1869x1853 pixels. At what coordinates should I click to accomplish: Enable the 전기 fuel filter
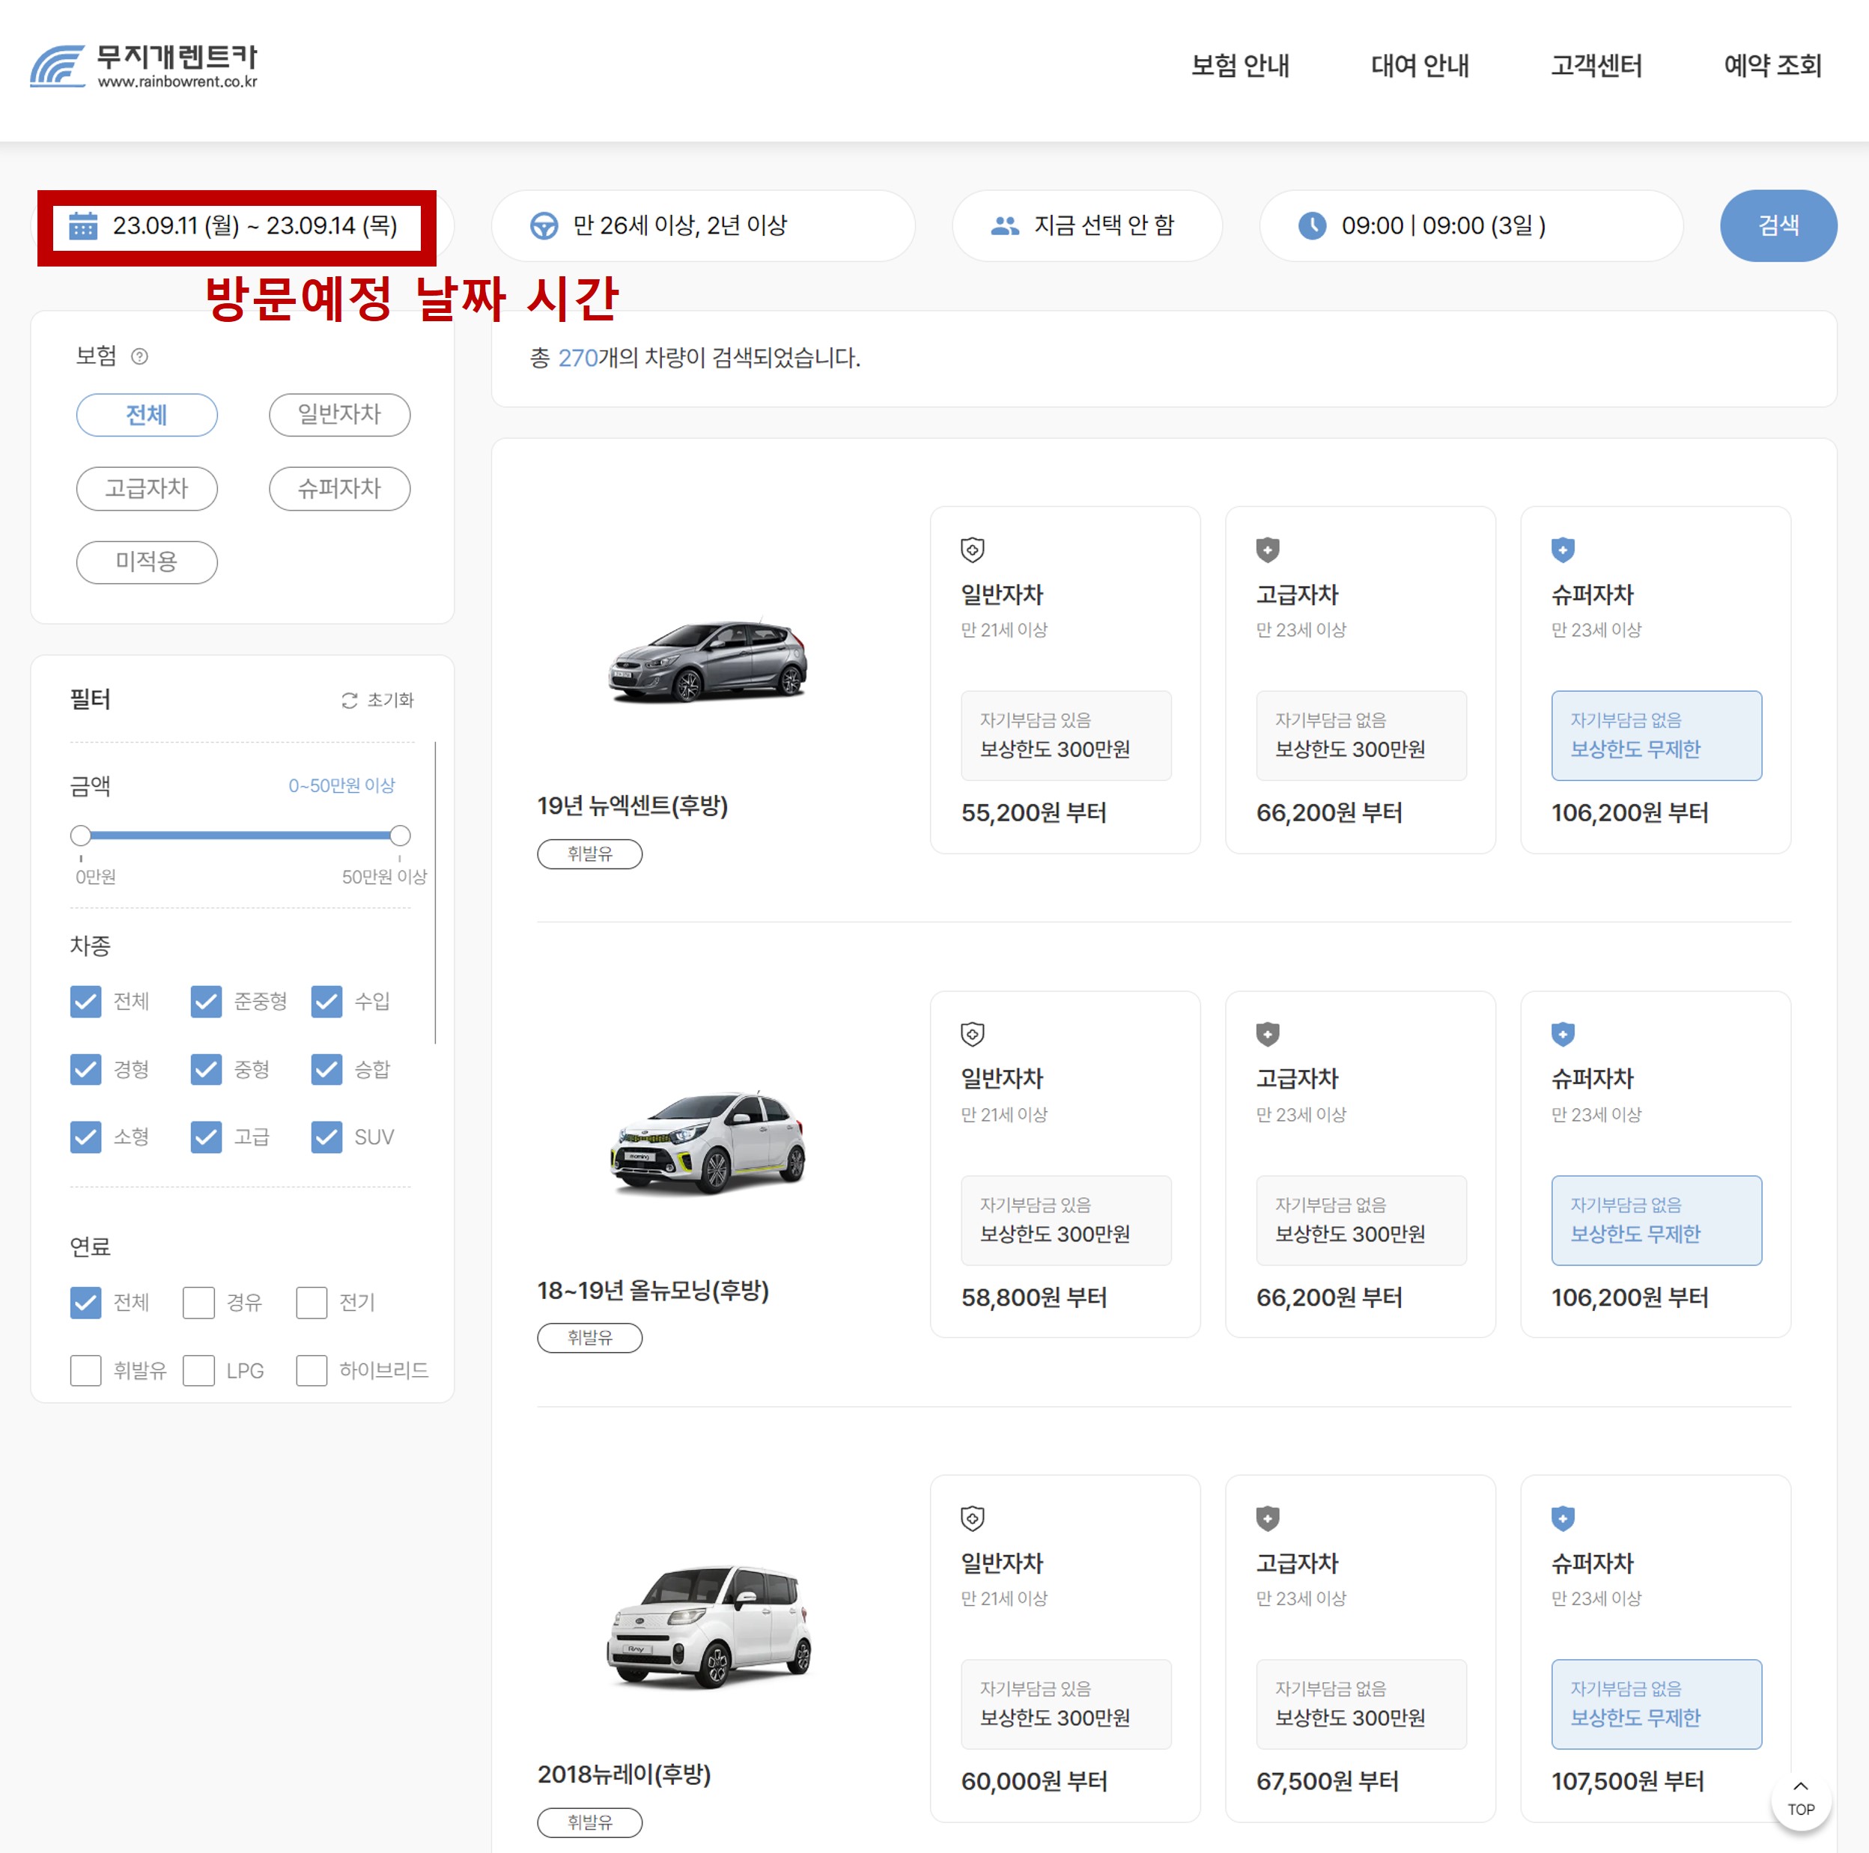(x=311, y=1303)
